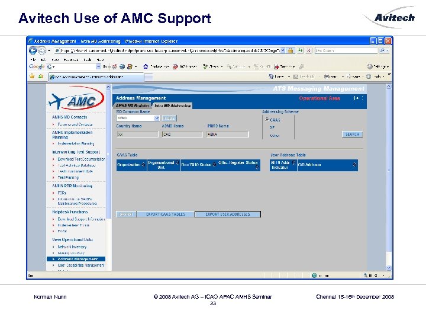Open the Tools menu in menu bar
Screen dimensions: 426x320
[87, 60]
